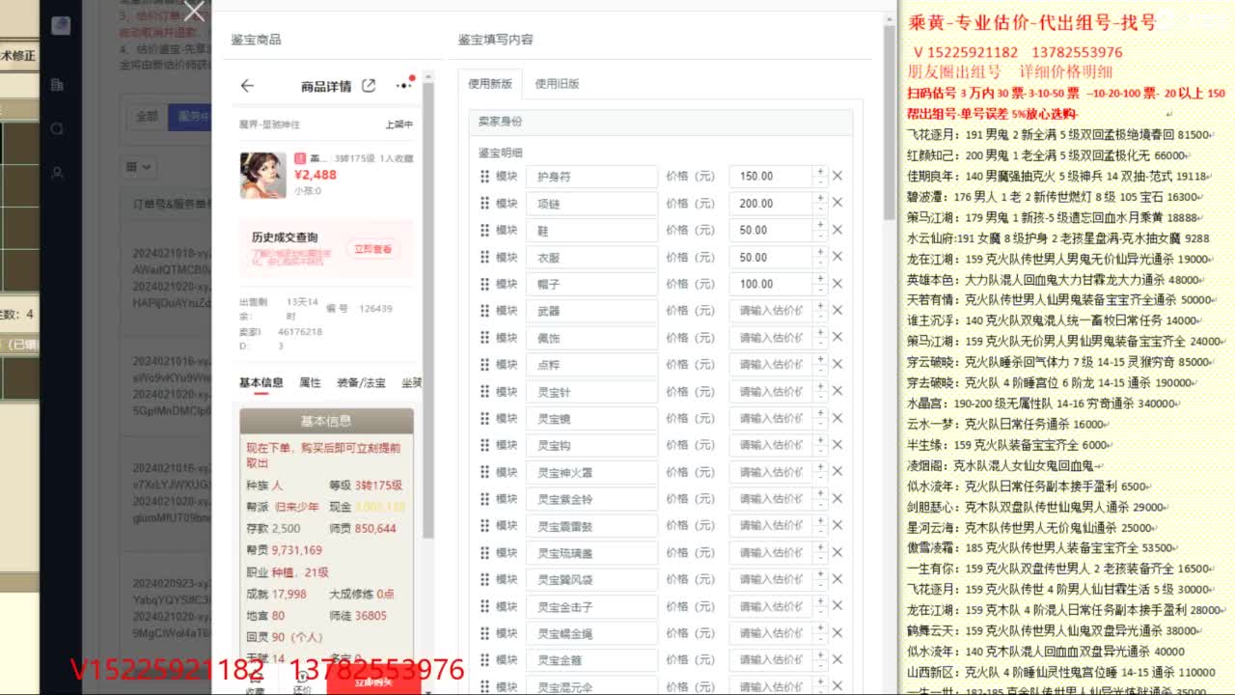Increase the 项链 price stepper

pos(820,198)
